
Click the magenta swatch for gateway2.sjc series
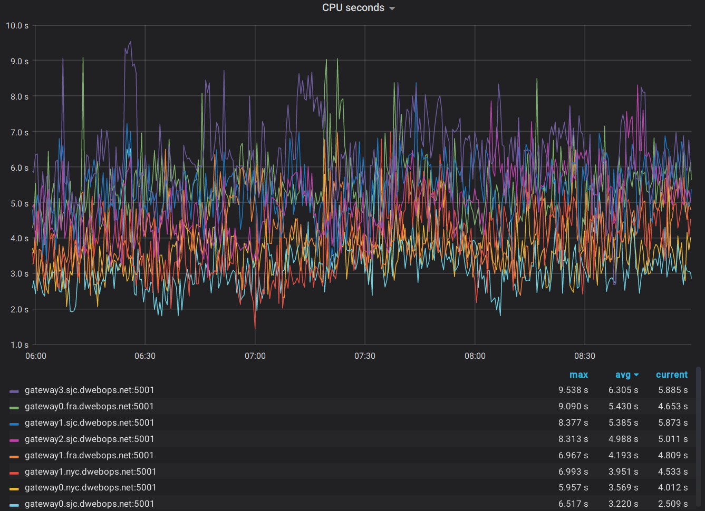point(14,439)
